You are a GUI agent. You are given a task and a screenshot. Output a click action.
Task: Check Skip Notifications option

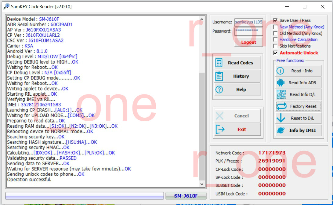click(275, 46)
